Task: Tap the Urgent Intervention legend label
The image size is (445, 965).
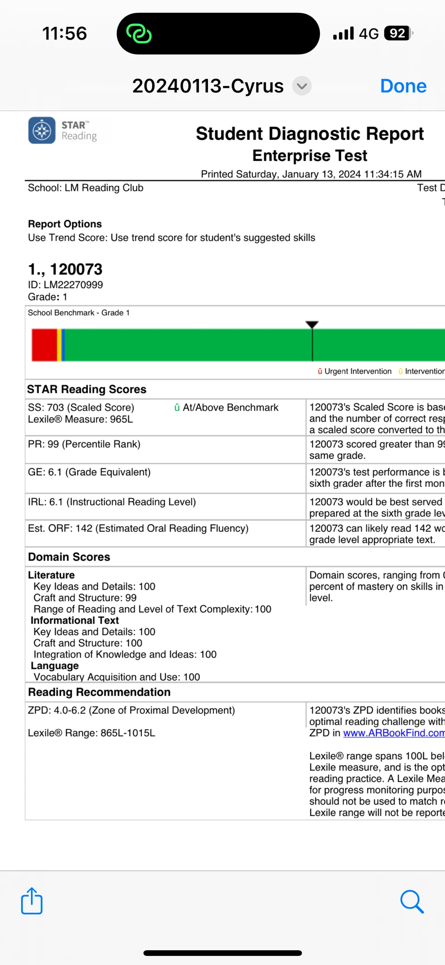Action: point(358,371)
